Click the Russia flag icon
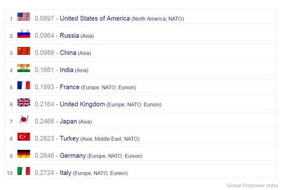286x190 pixels. [x=24, y=34]
